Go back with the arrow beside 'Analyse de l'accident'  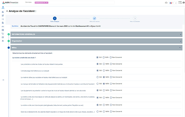pyautogui.click(x=7, y=11)
